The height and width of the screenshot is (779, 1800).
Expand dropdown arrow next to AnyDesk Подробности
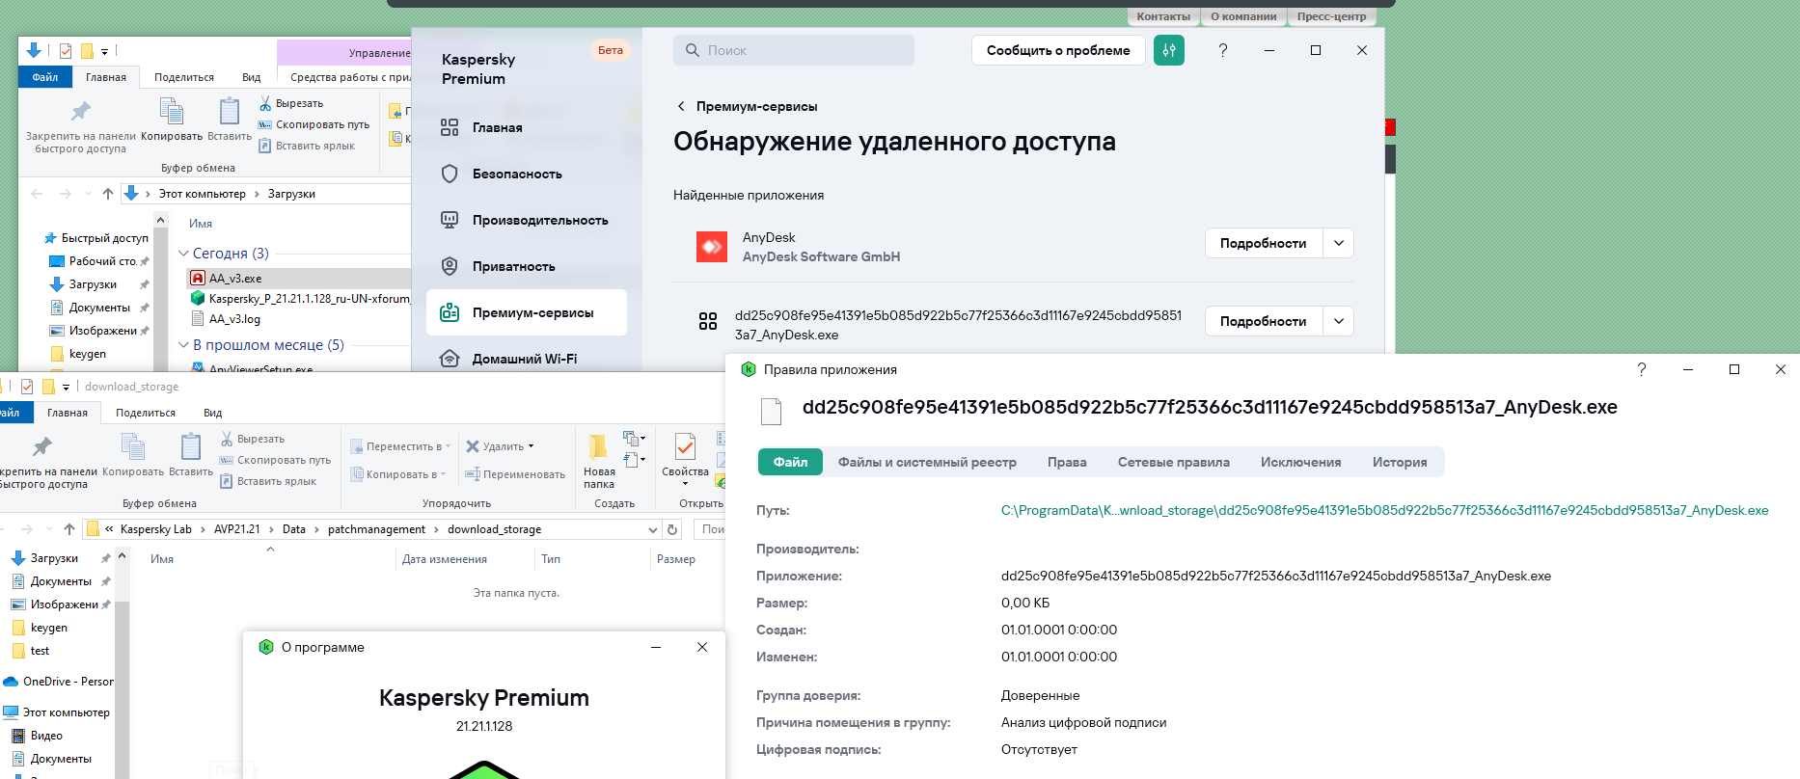pos(1339,243)
